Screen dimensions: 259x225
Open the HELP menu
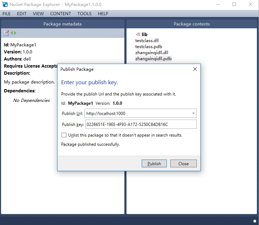point(103,14)
